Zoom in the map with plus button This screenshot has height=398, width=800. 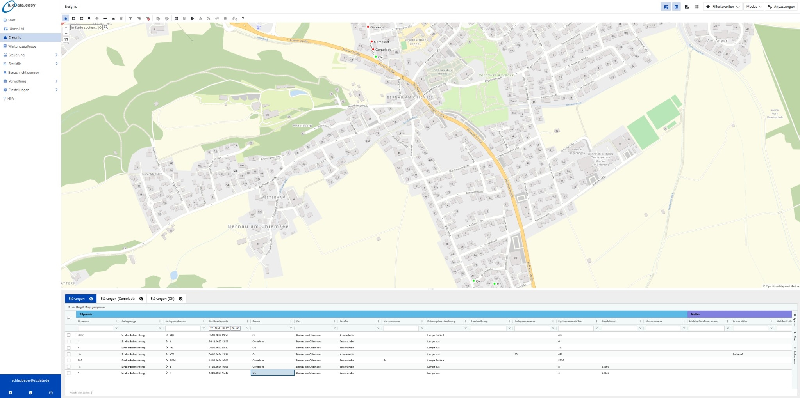coord(66,28)
